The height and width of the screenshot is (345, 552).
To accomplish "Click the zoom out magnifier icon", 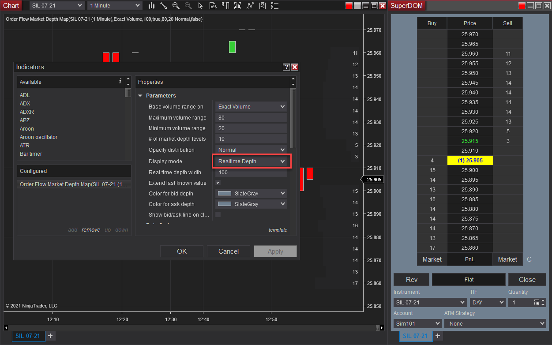I will point(188,6).
